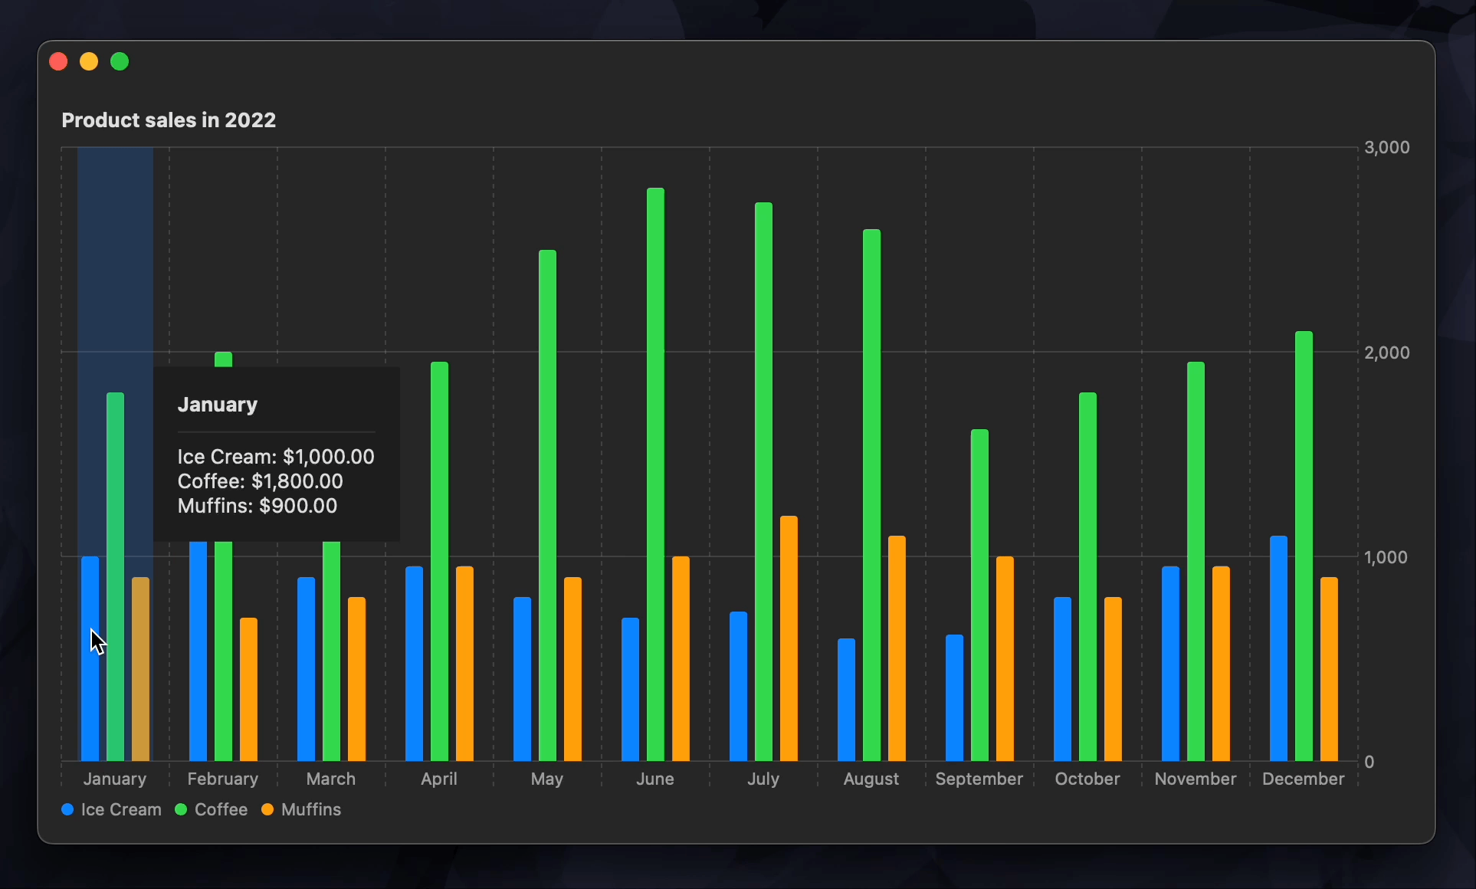Click the chart title Product sales in 2022

pyautogui.click(x=169, y=120)
